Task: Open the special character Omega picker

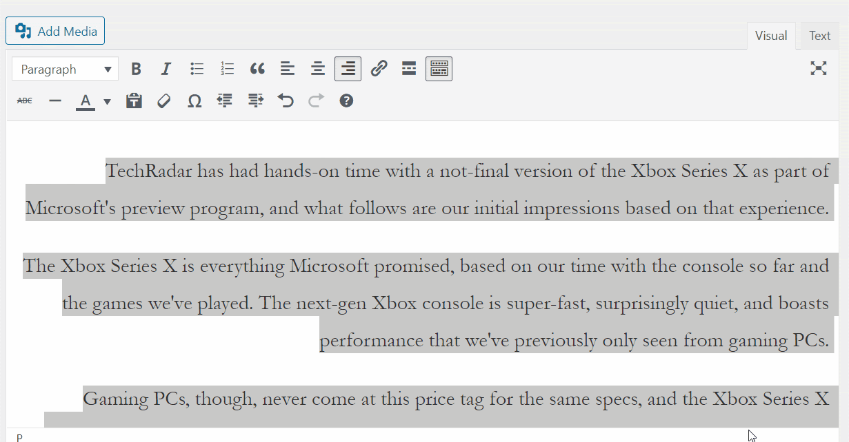Action: point(194,101)
